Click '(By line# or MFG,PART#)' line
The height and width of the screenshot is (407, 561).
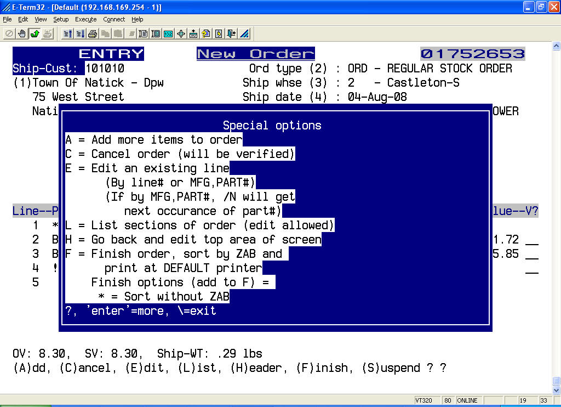click(x=180, y=182)
